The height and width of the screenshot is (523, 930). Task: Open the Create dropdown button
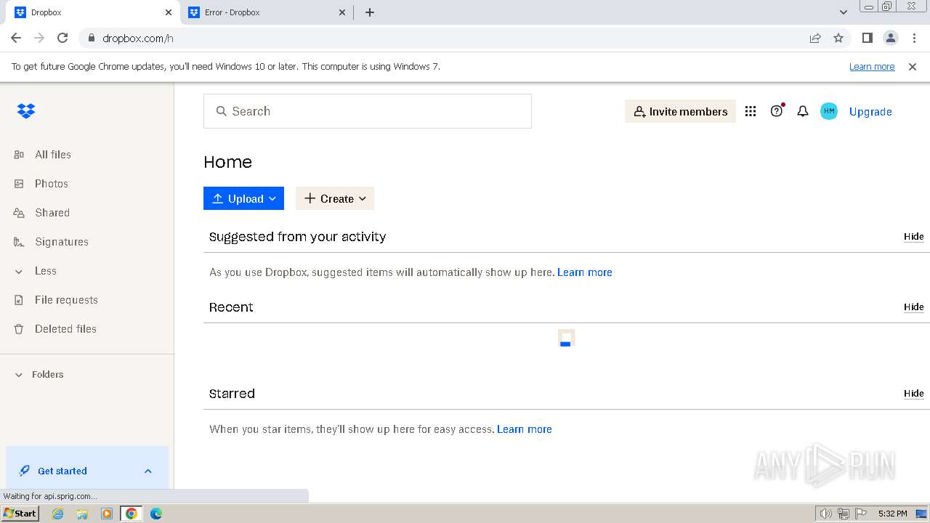pos(335,198)
